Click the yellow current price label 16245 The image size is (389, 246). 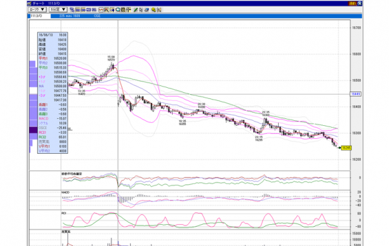[x=347, y=148]
